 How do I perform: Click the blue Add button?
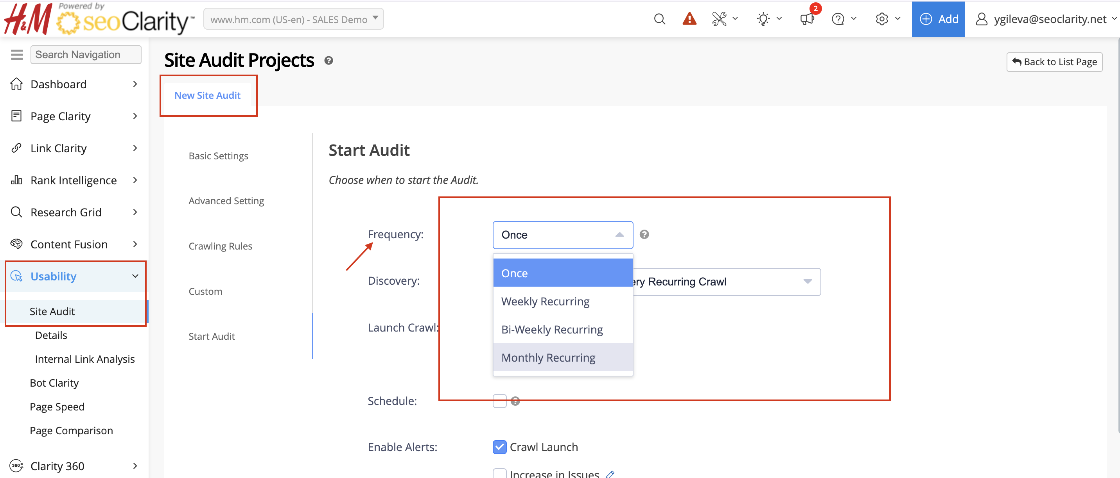coord(938,19)
